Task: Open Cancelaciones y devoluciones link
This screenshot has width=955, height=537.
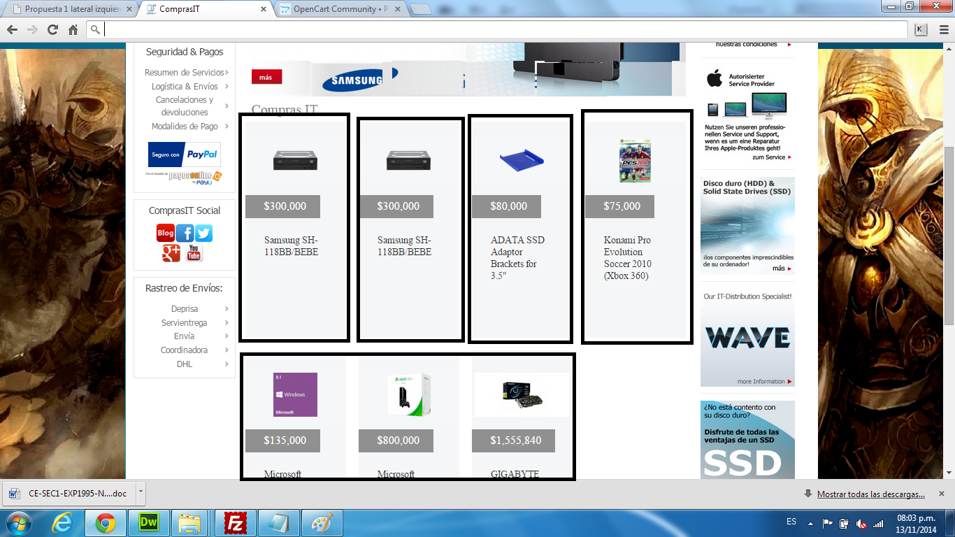Action: click(x=185, y=106)
